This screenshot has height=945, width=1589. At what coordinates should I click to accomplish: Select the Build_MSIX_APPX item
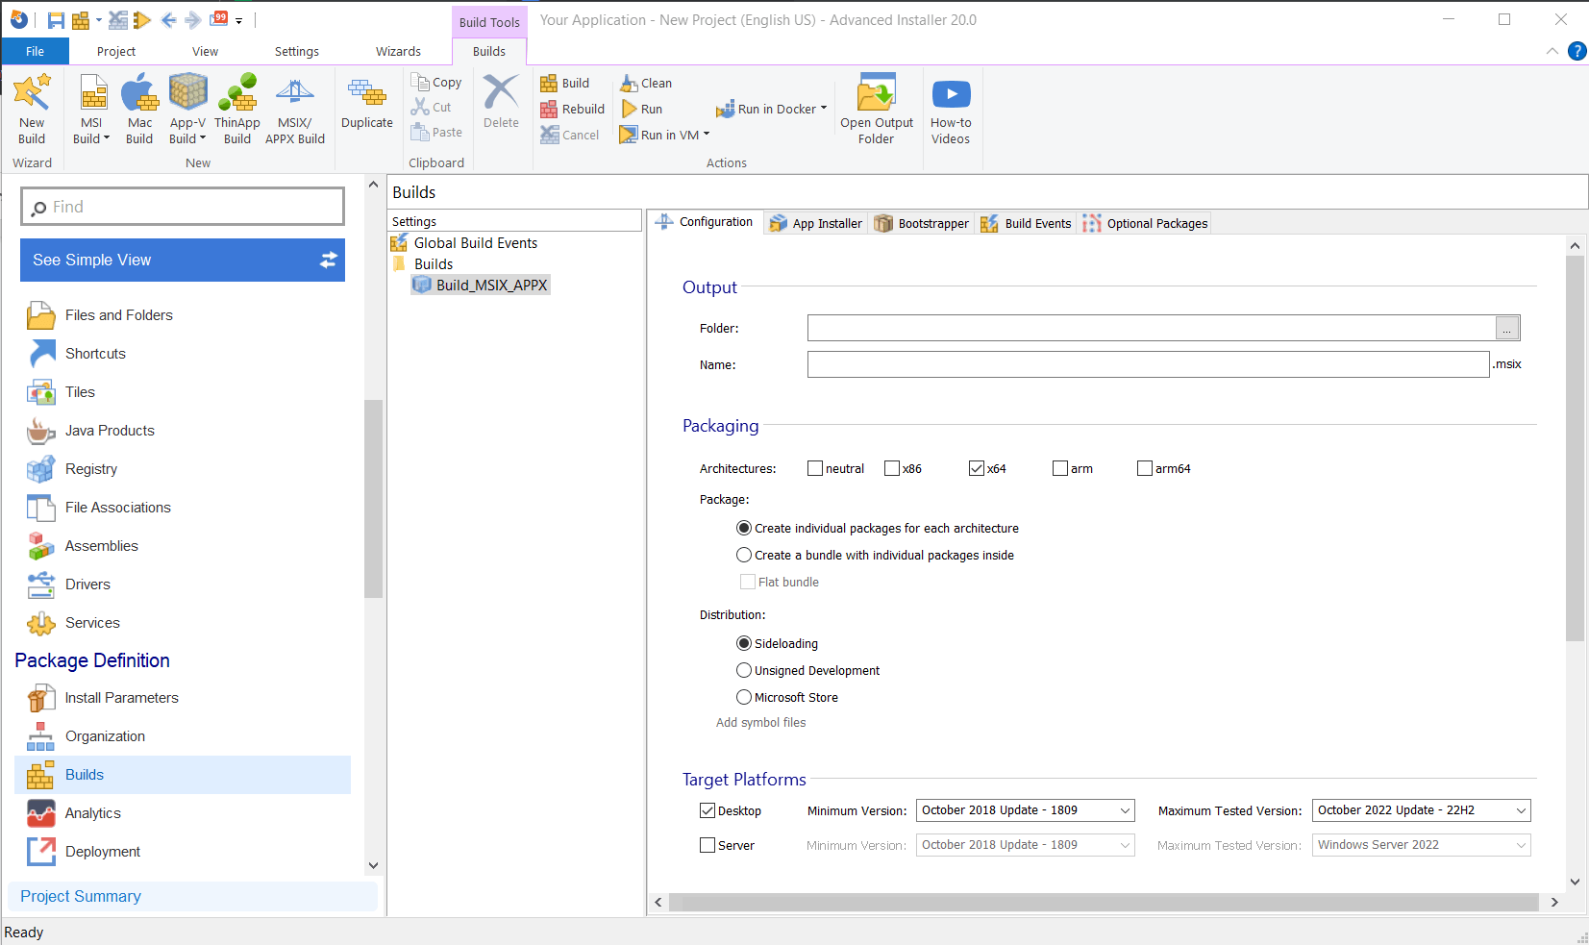(x=490, y=285)
